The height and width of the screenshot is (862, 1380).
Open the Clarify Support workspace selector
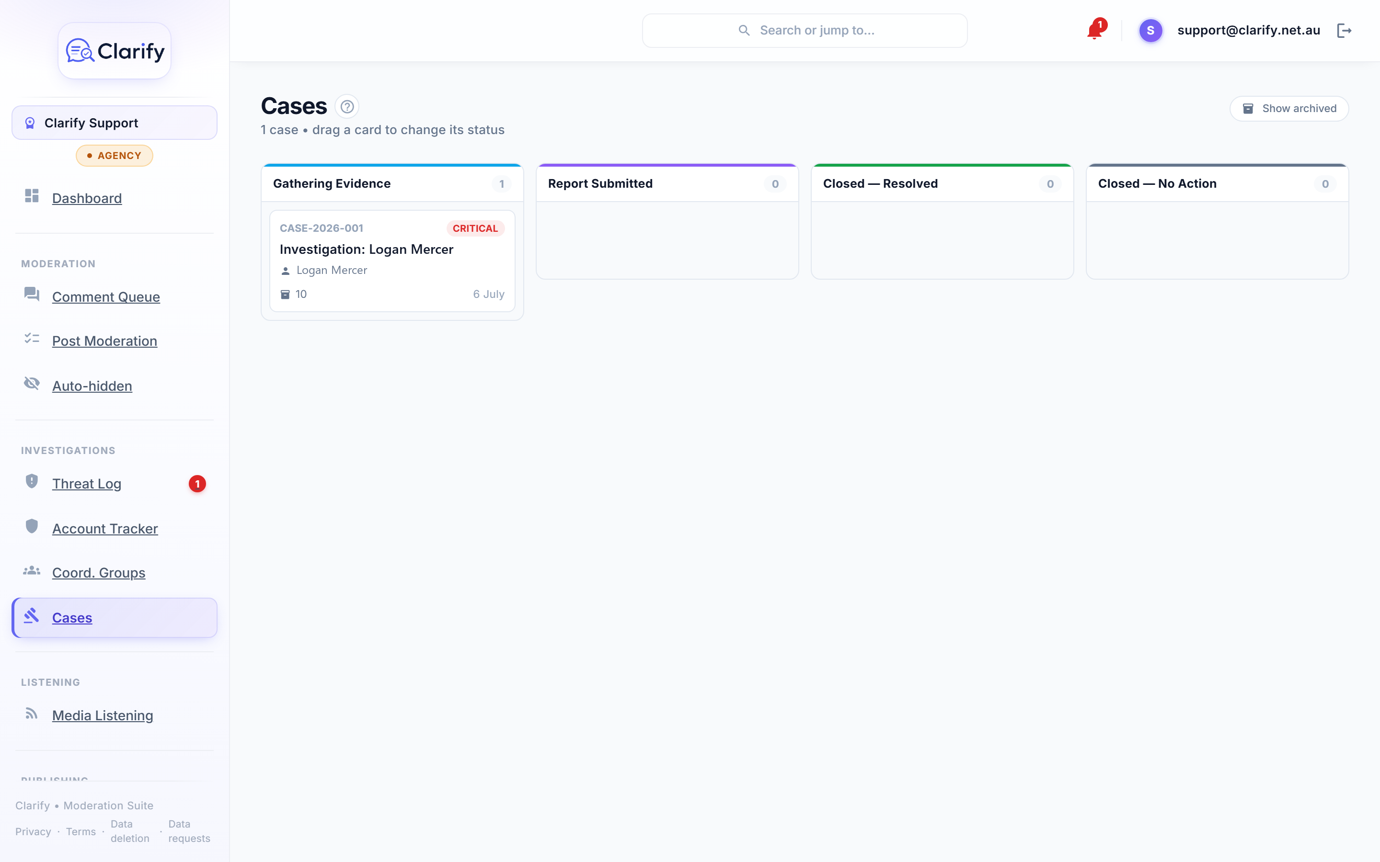coord(115,123)
